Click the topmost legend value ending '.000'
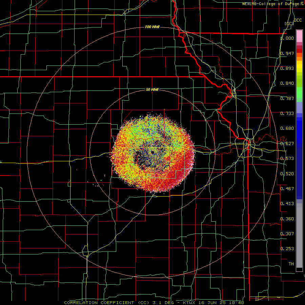The height and width of the screenshot is (305, 305). point(288,38)
